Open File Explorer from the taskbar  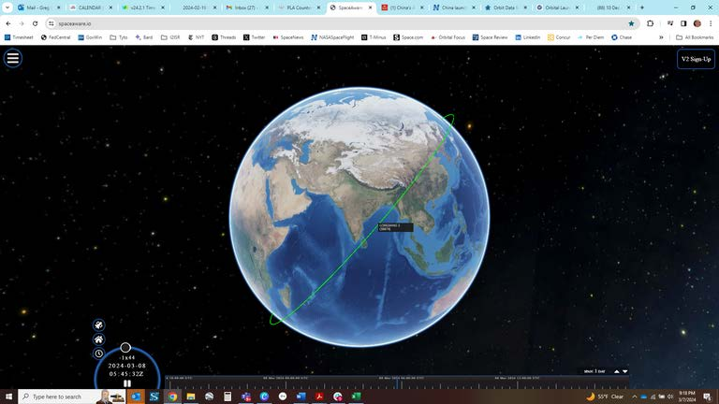pyautogui.click(x=191, y=397)
